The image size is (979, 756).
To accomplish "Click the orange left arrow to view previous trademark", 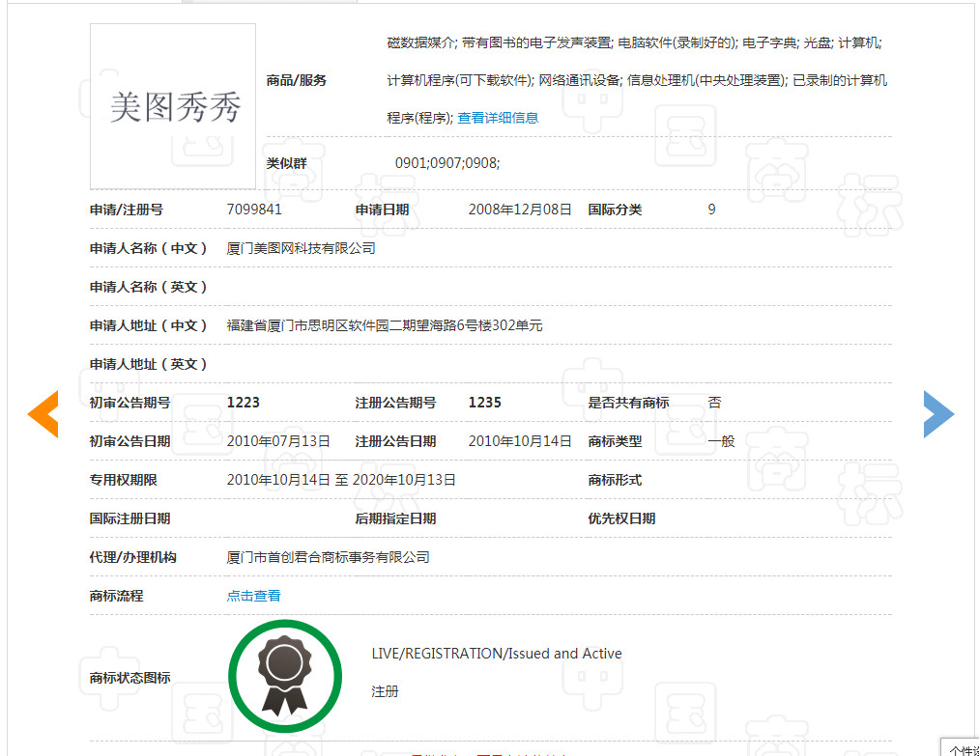I will point(43,413).
